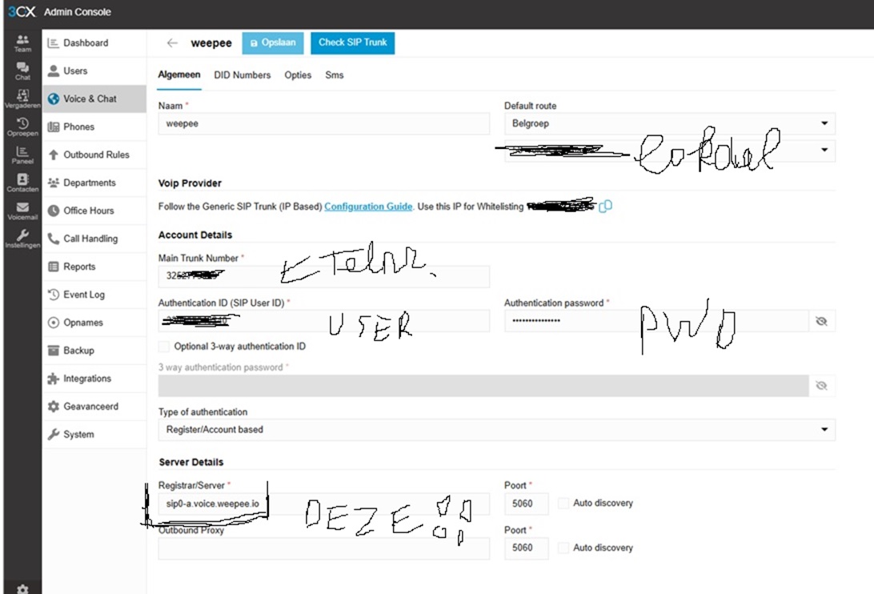Open Call Handling
The image size is (874, 594).
pos(94,238)
